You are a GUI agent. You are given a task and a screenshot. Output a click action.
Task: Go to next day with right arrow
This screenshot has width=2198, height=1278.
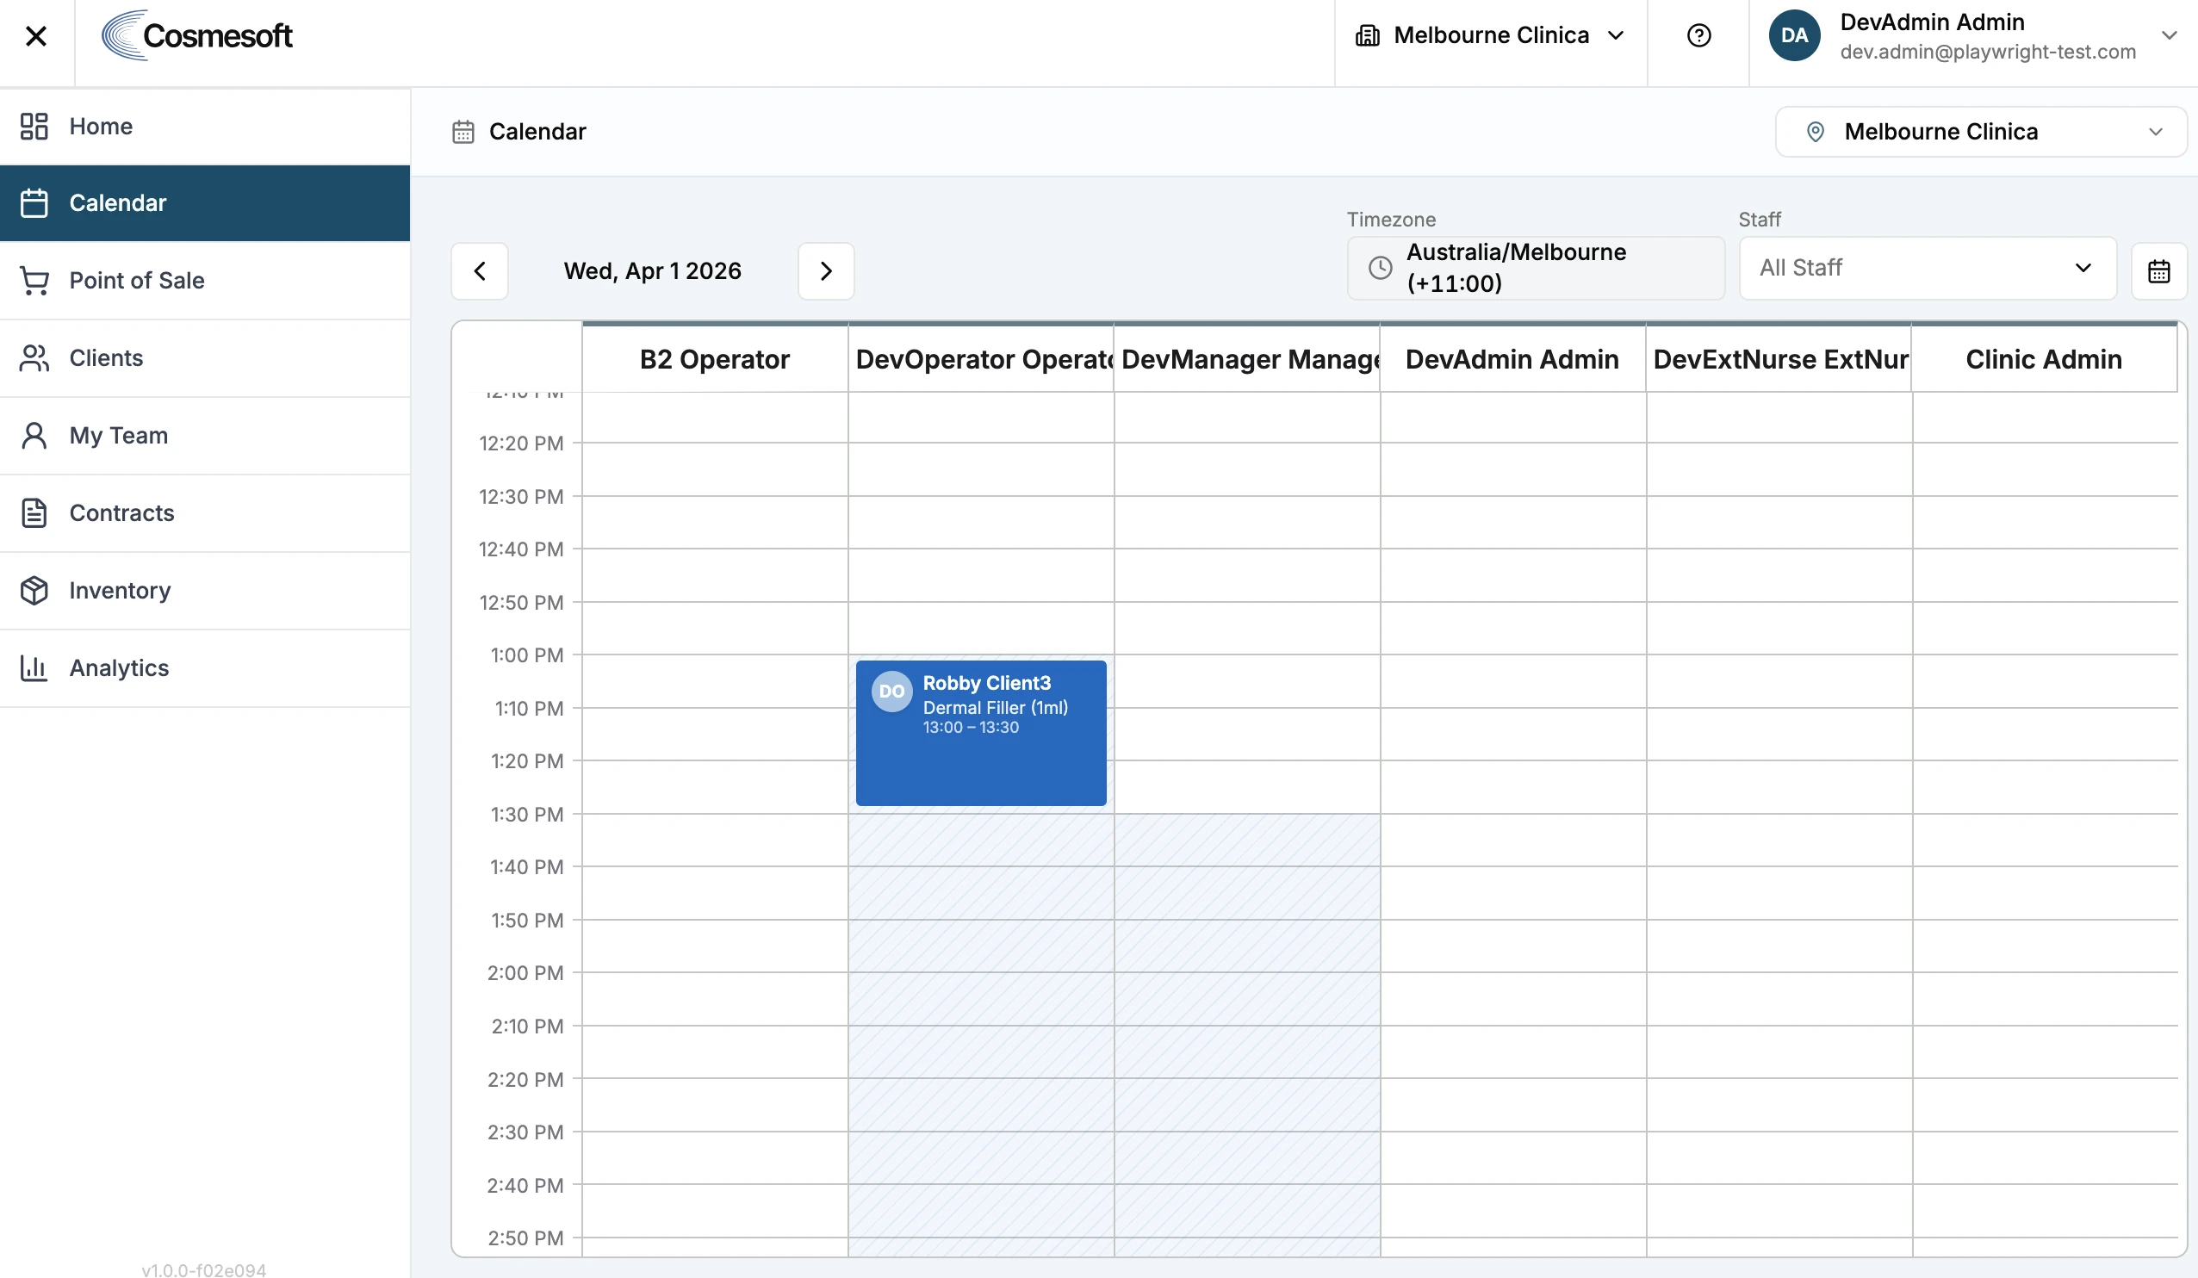point(826,271)
